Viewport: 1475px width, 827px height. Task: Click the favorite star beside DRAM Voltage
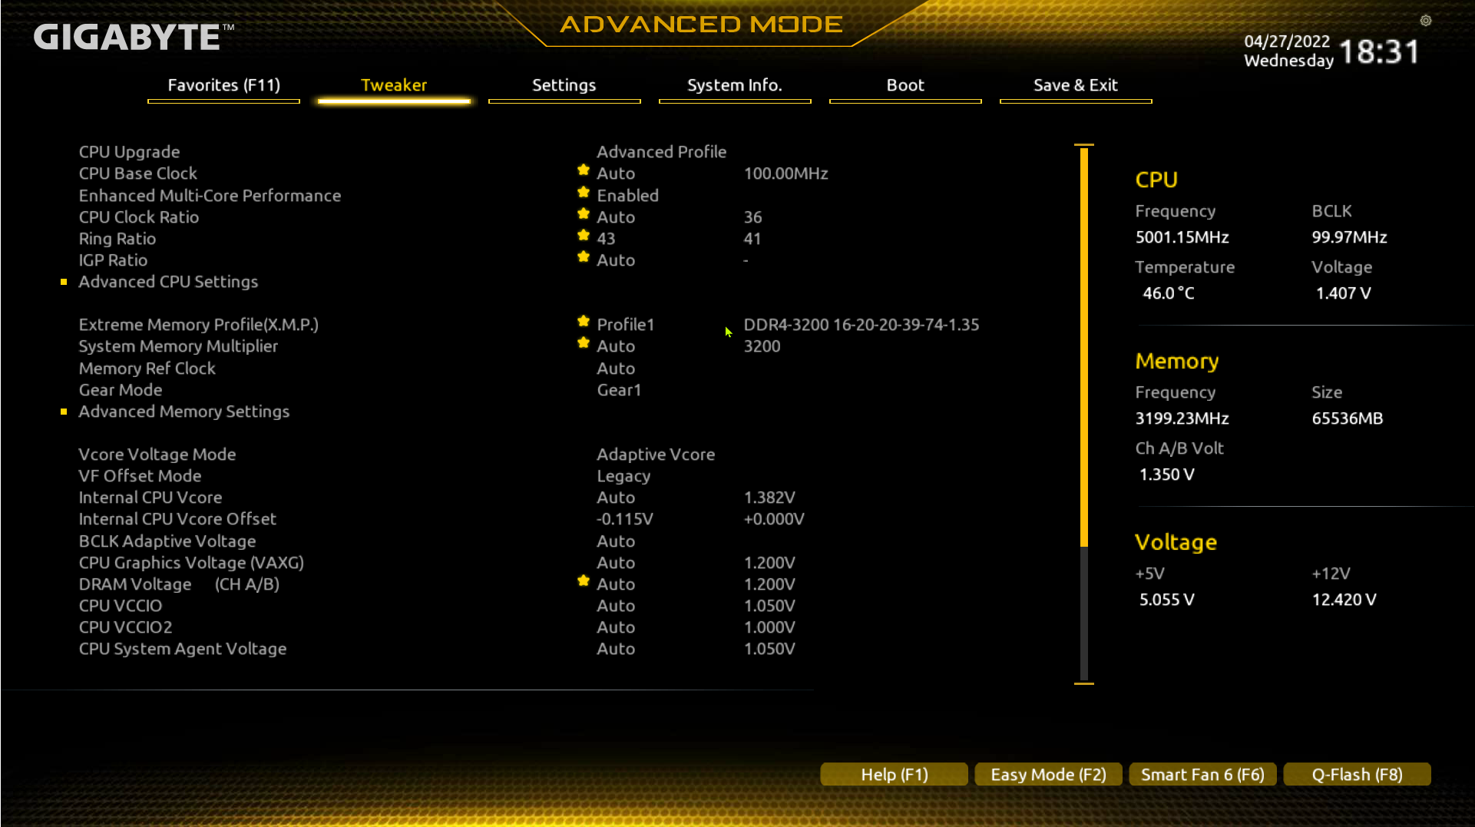[584, 581]
